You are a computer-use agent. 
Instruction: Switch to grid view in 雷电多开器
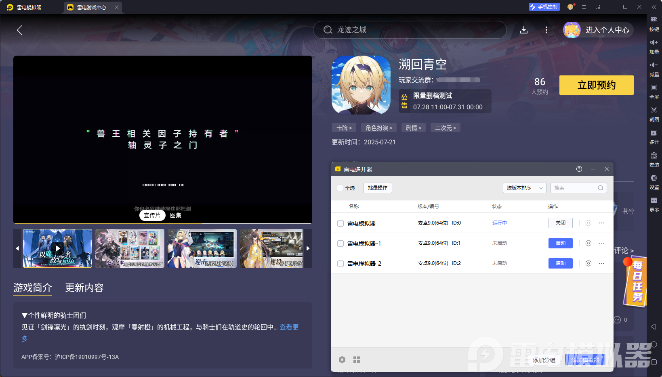coord(357,360)
